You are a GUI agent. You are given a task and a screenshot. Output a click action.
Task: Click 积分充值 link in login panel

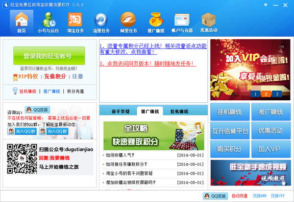[75, 91]
